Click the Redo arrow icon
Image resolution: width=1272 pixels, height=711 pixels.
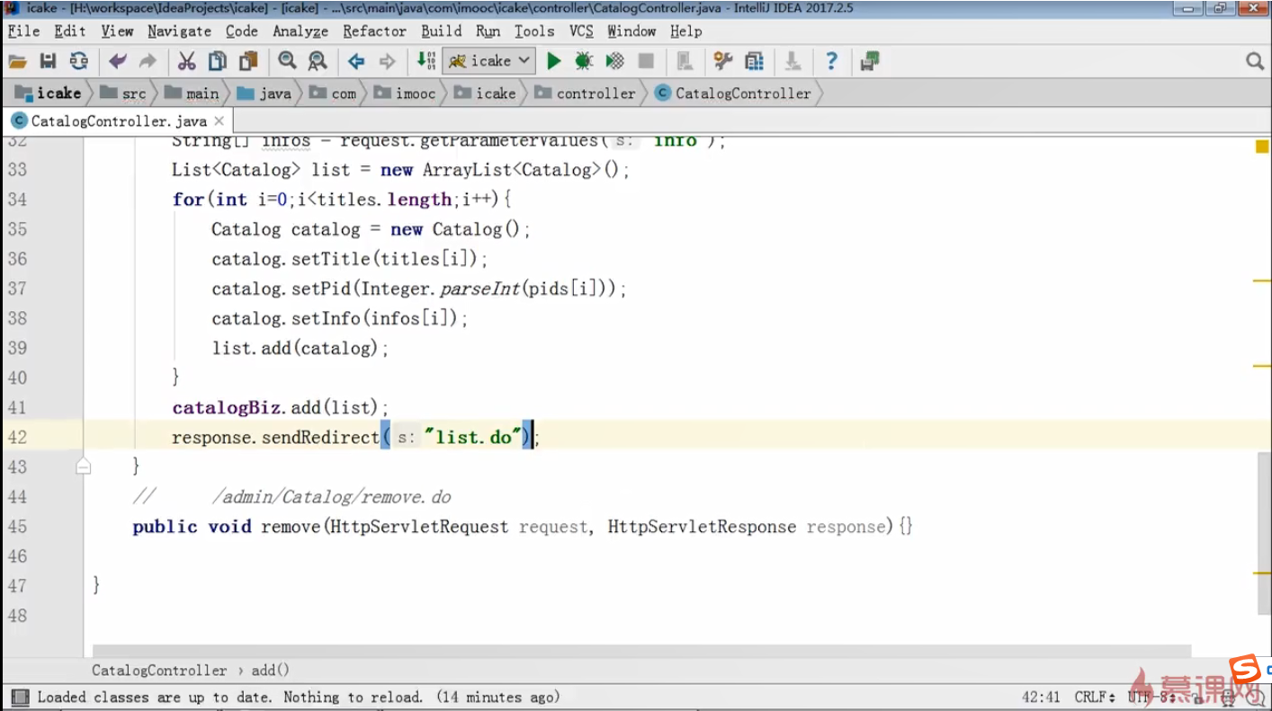[148, 61]
